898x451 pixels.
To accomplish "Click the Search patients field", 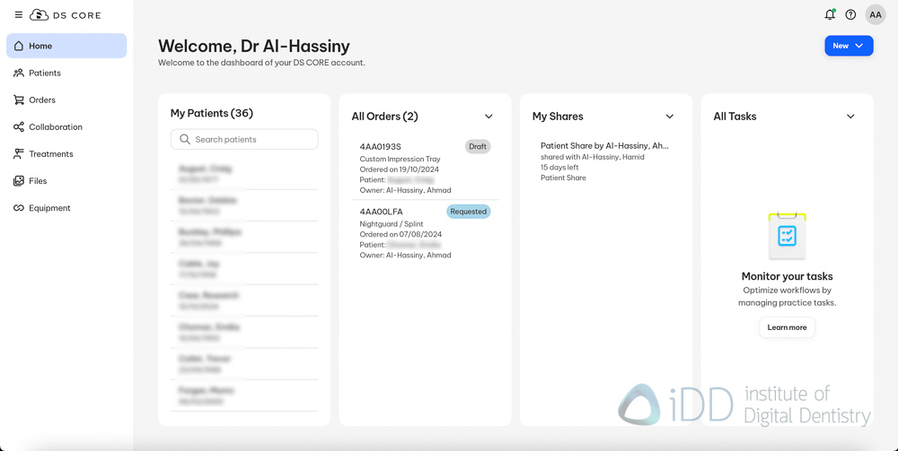I will point(251,140).
